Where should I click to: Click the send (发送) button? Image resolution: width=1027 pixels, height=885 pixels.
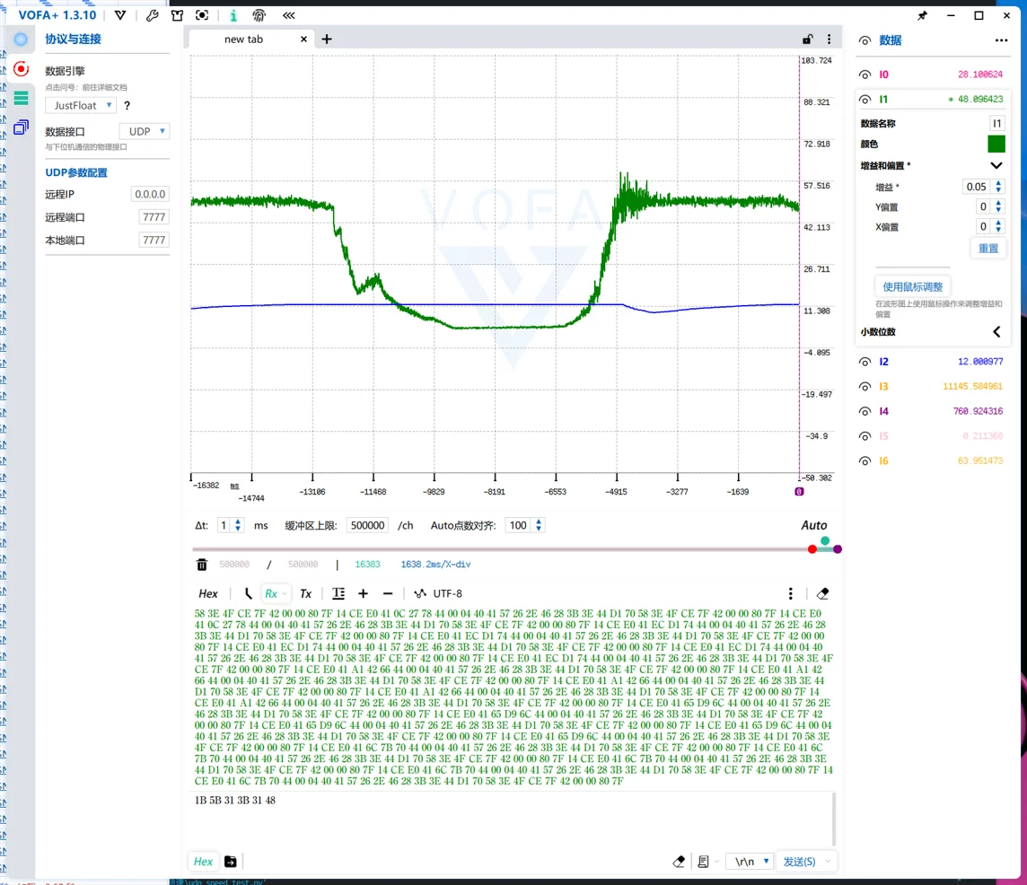[799, 862]
